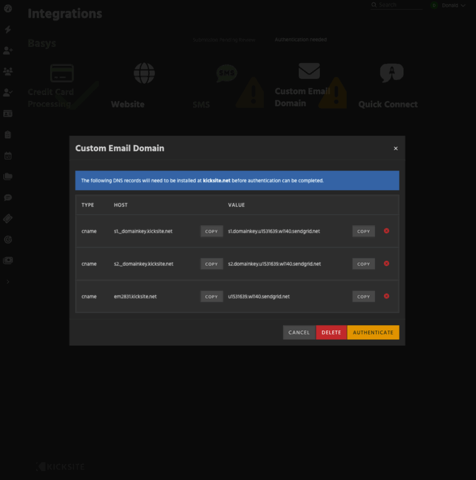The width and height of the screenshot is (476, 480).
Task: Open the dashboard gauge icon in sidebar
Action: [x=8, y=8]
